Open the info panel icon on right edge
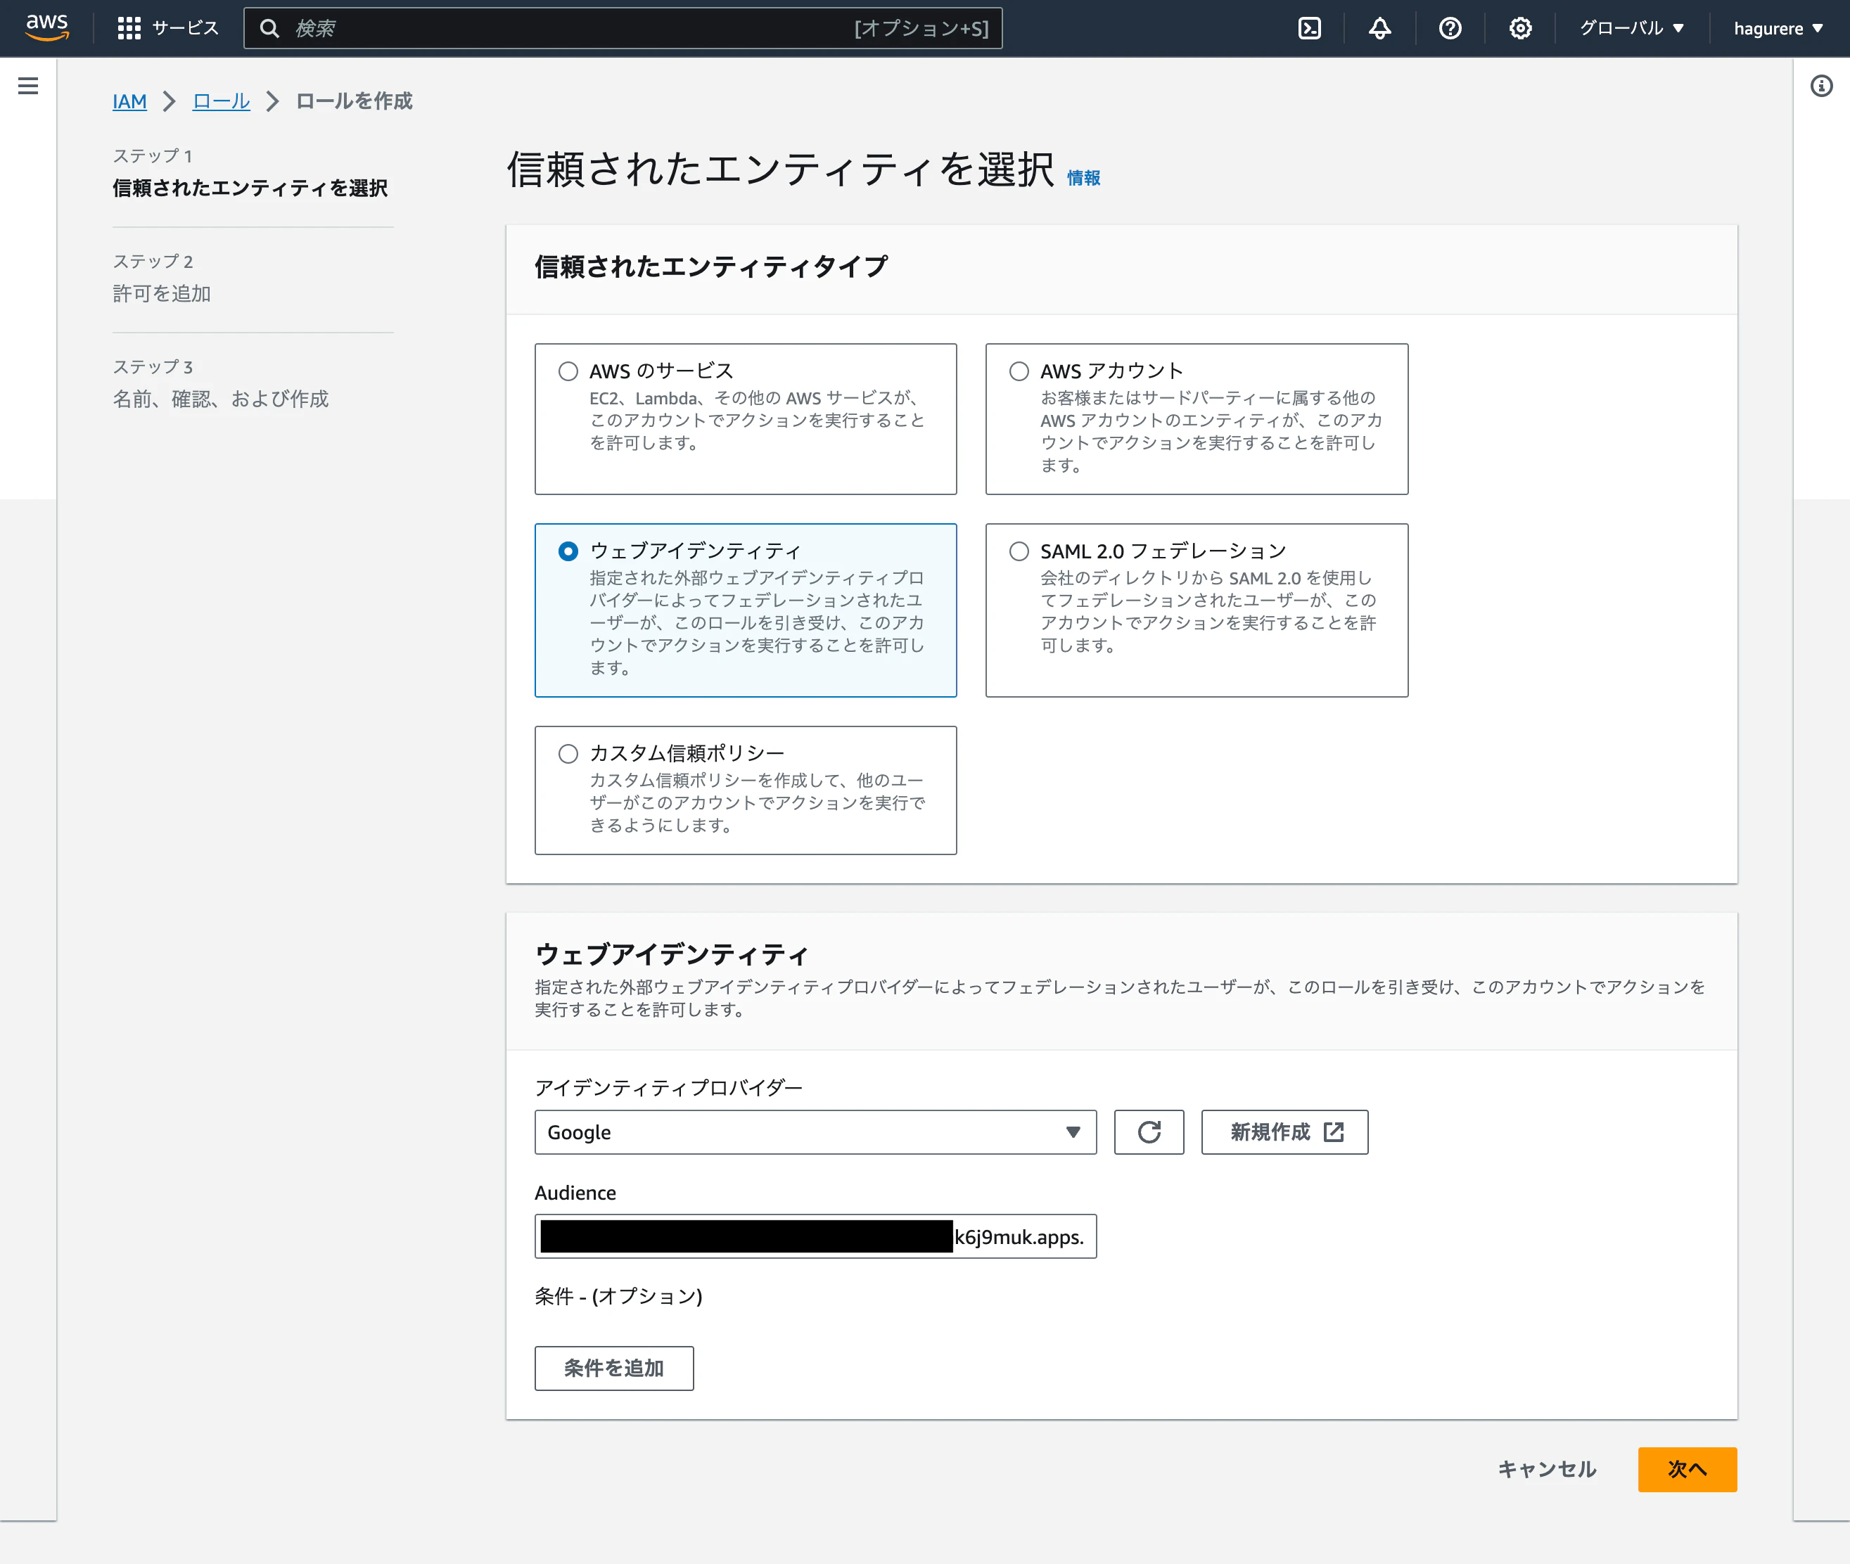Image resolution: width=1850 pixels, height=1564 pixels. pos(1820,86)
